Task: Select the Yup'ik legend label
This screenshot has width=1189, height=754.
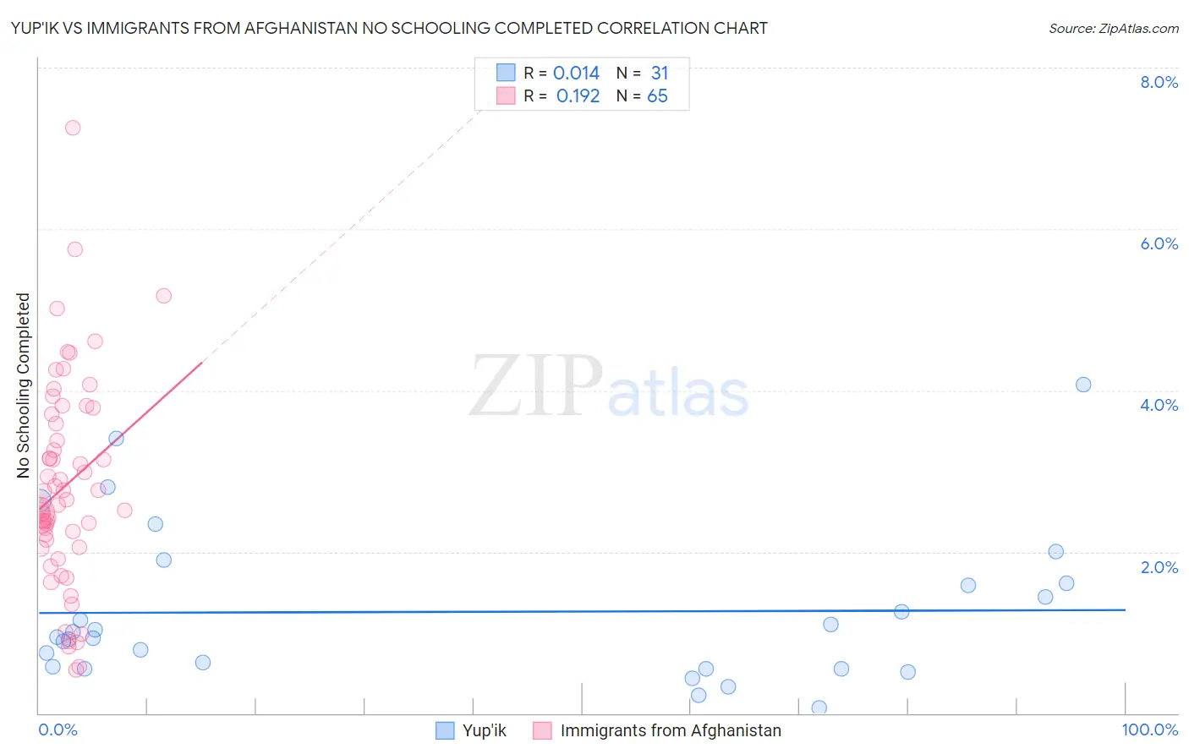Action: pos(485,730)
